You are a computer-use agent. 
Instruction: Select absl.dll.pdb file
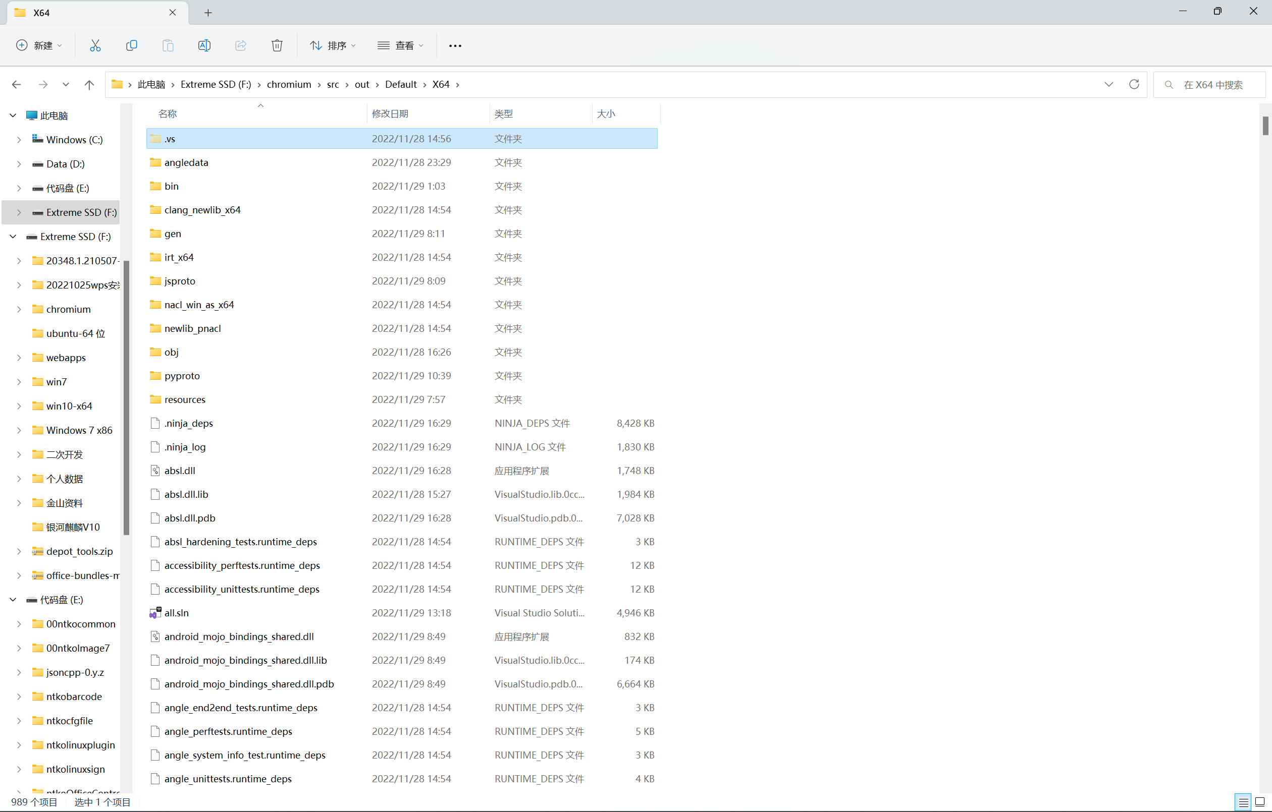pos(401,518)
